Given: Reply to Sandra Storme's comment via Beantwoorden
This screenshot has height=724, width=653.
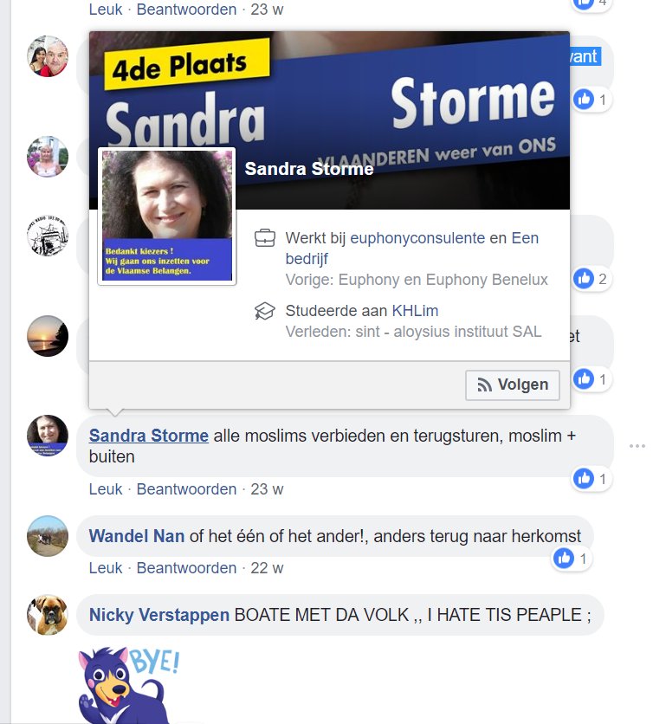Looking at the screenshot, I should click(x=186, y=489).
